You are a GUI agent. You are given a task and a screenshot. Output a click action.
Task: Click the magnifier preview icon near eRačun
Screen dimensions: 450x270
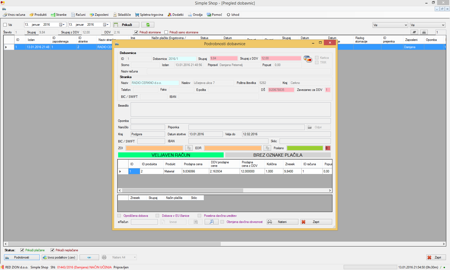point(211,222)
